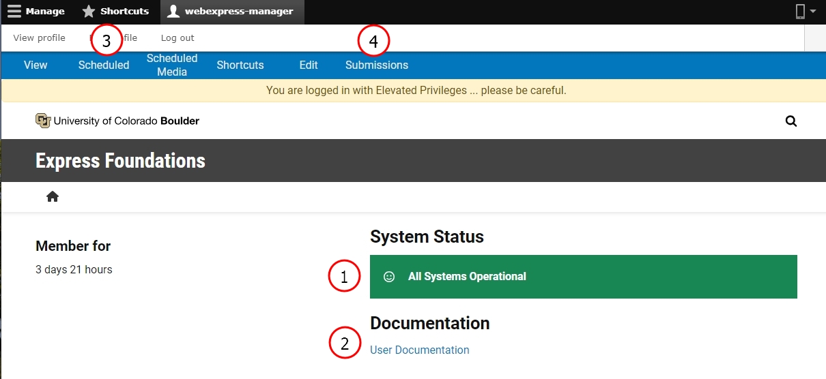Open the site search magnifier icon
Viewport: 826px width, 379px height.
(x=791, y=121)
